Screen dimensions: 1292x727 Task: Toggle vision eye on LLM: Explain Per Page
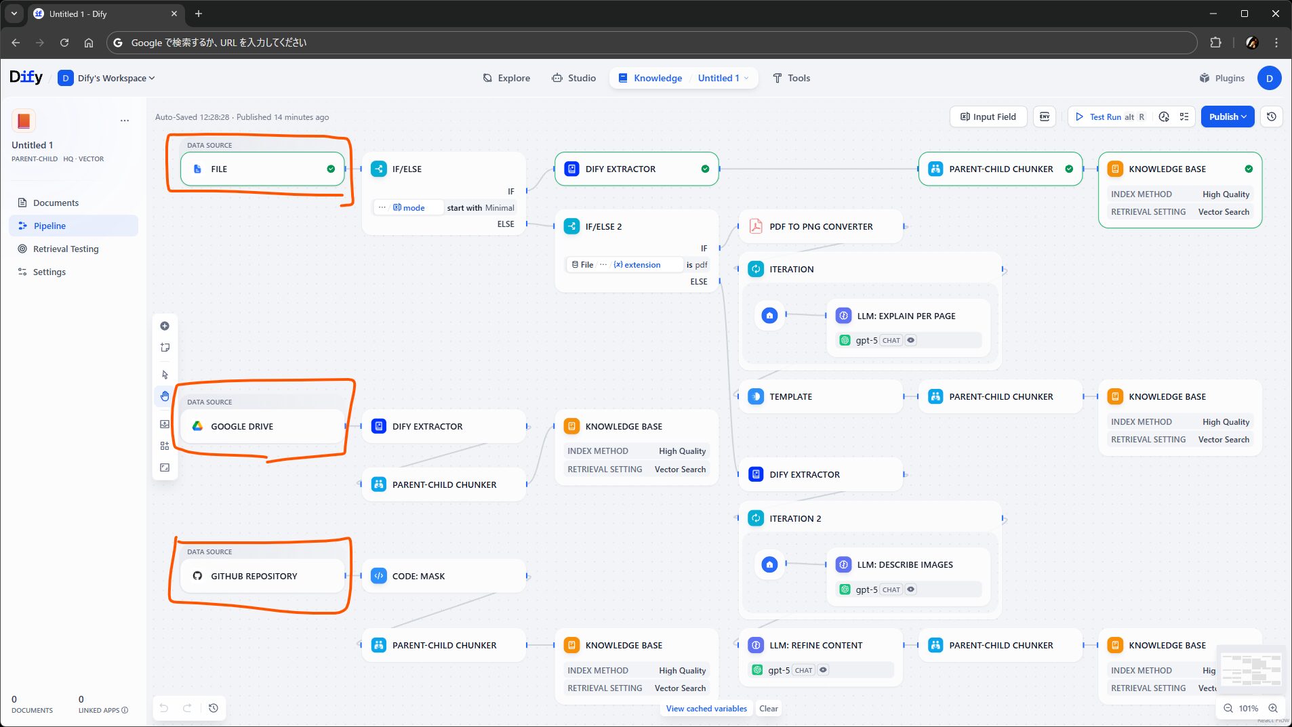click(911, 341)
